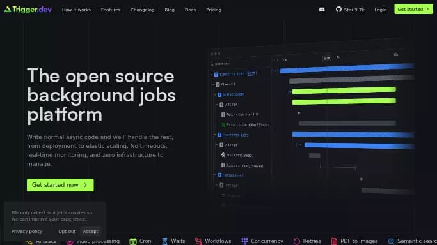Visit the Blog
The image size is (437, 245).
pyautogui.click(x=170, y=10)
